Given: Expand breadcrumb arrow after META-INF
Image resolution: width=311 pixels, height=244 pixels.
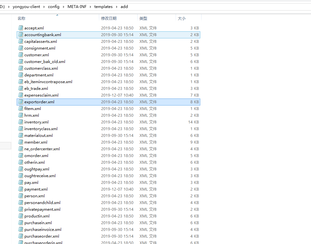Looking at the screenshot, I should pyautogui.click(x=91, y=7).
